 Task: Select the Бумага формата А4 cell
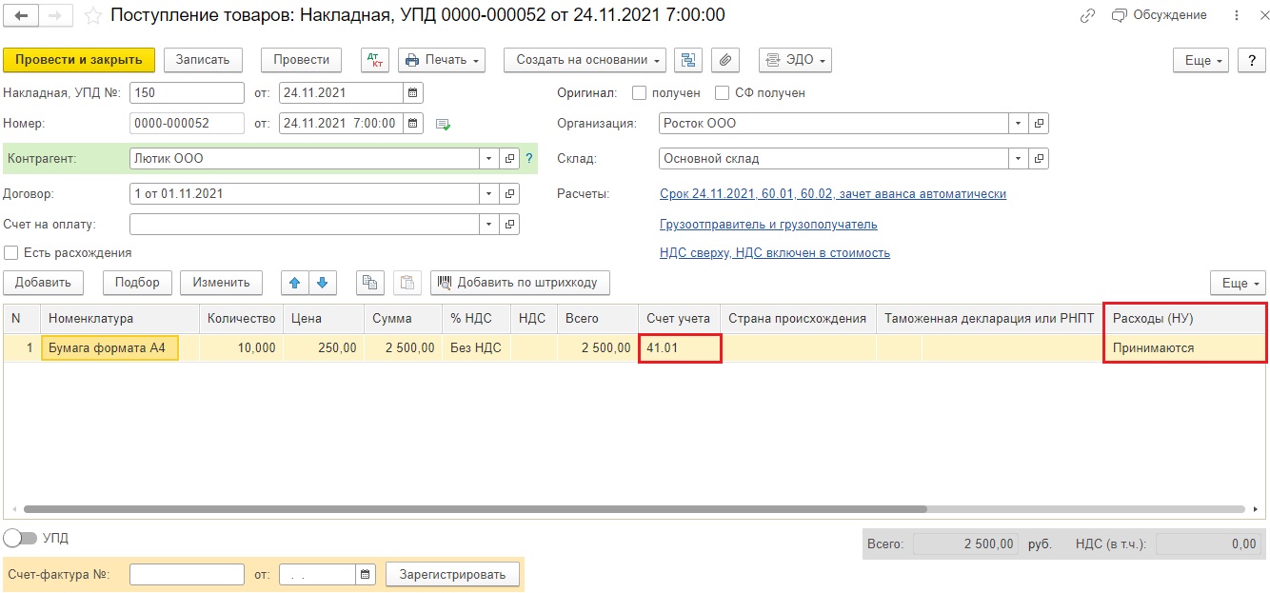109,348
